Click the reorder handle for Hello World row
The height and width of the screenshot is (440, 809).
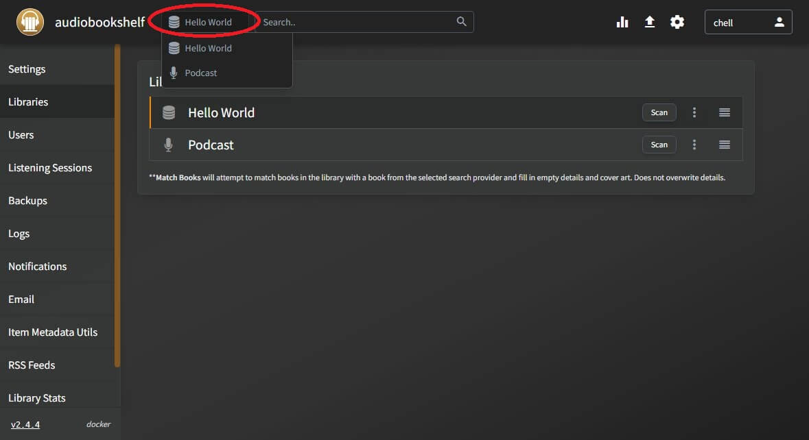coord(725,112)
